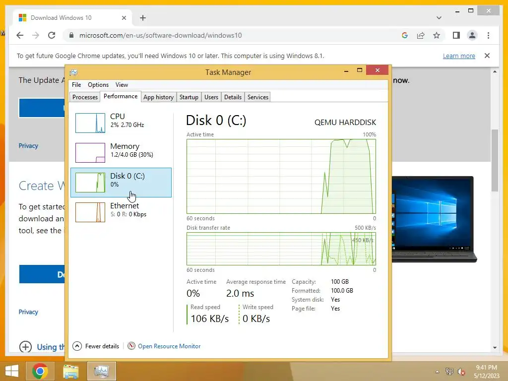Select the Performance tab
508x381 pixels.
tap(121, 96)
